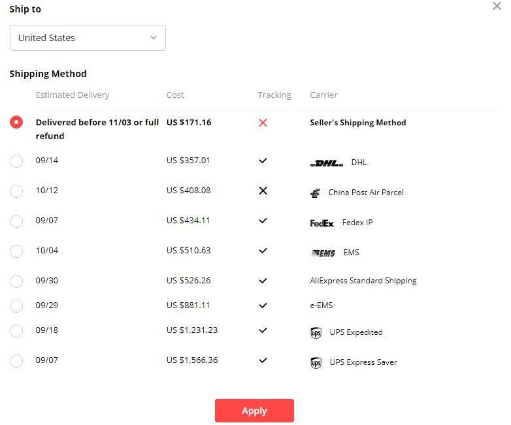Open the United States country dropdown
This screenshot has height=425, width=511.
click(88, 38)
